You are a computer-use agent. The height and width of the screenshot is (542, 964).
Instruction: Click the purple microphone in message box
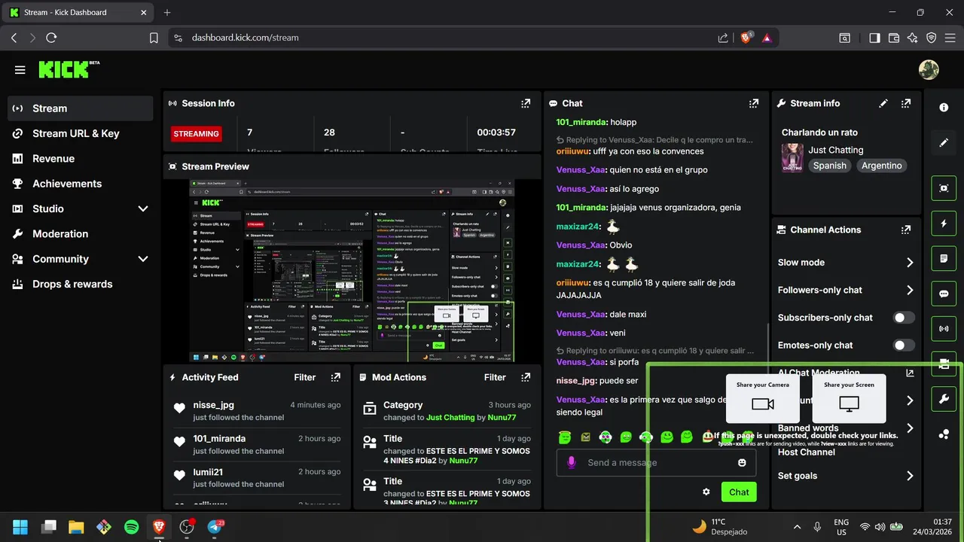(572, 462)
